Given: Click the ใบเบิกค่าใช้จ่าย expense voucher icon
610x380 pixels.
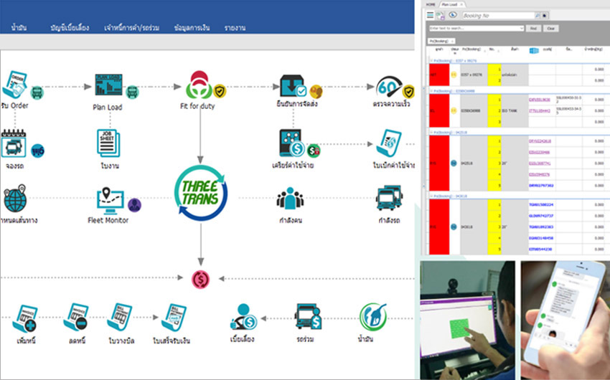Looking at the screenshot, I should click(389, 143).
